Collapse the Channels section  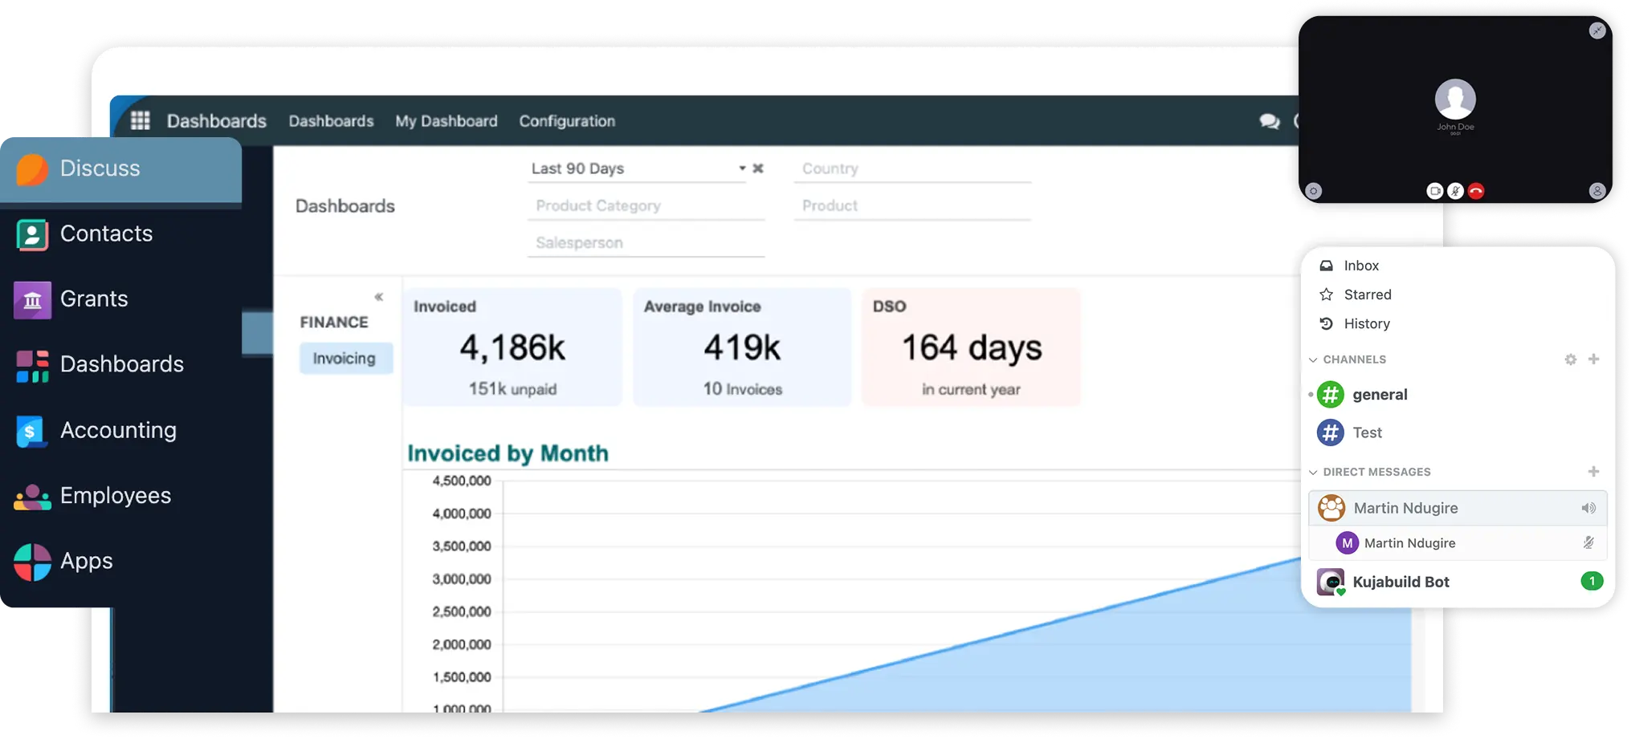(1314, 360)
